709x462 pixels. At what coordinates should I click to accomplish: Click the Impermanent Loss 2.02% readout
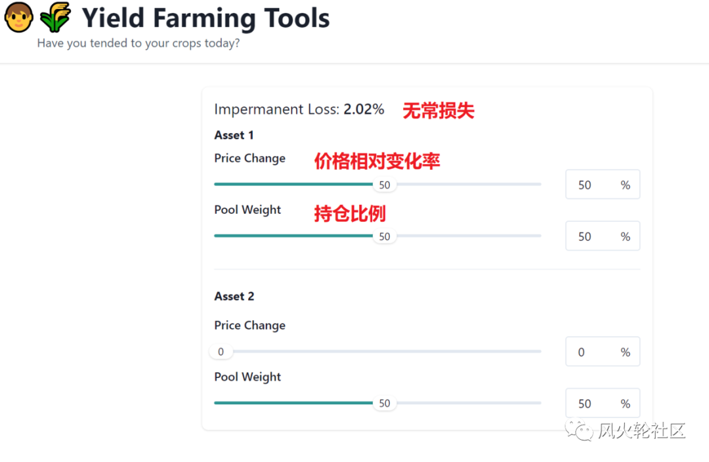click(299, 110)
